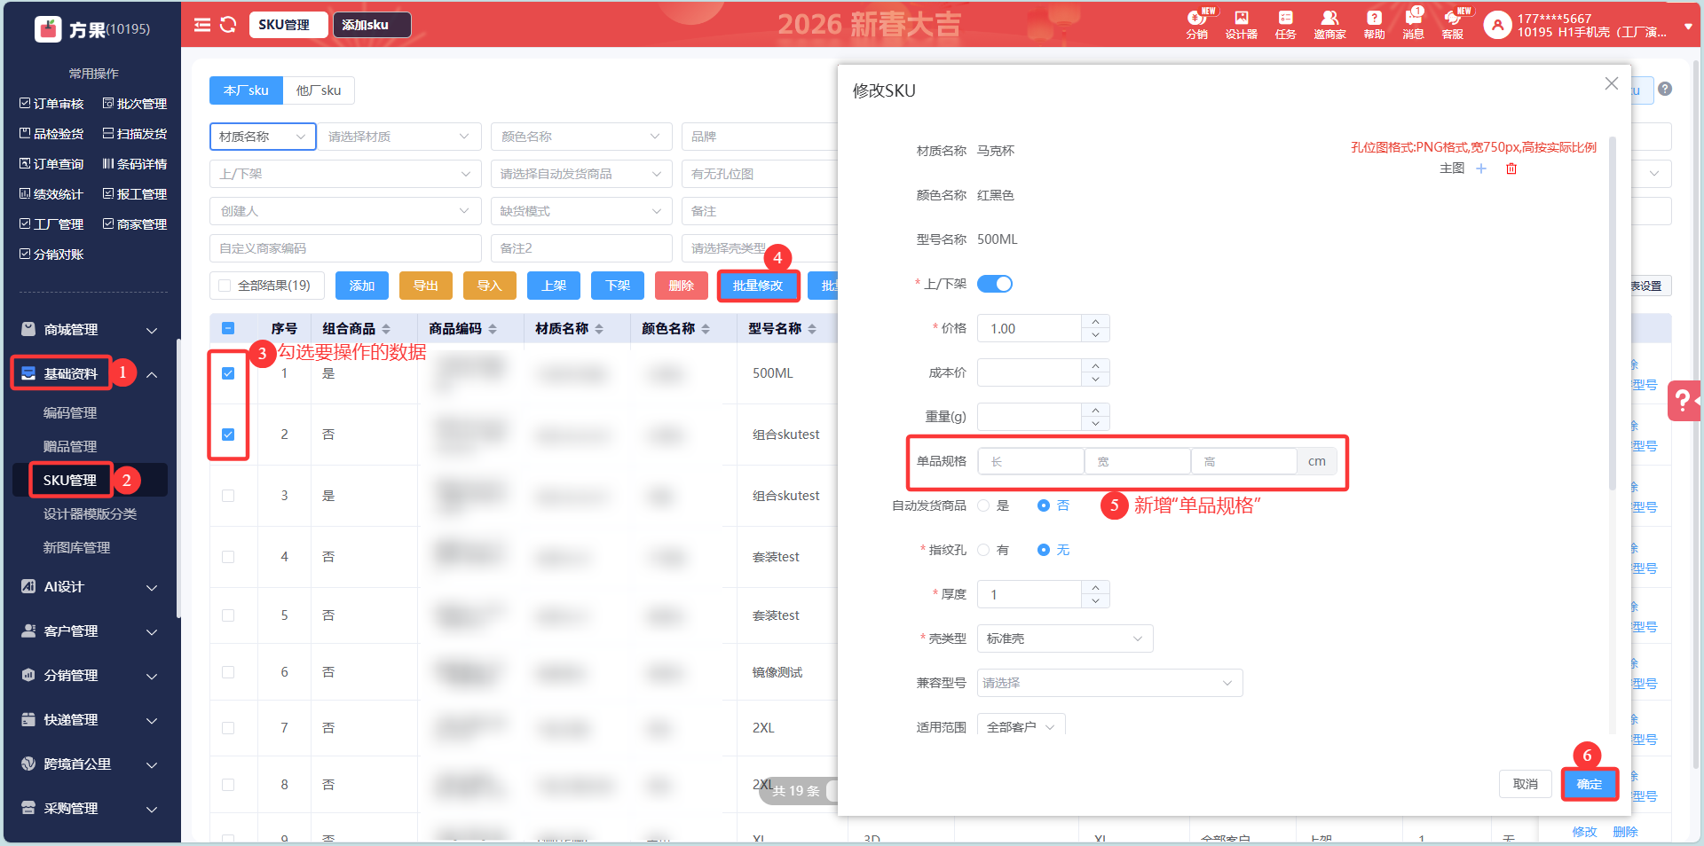1704x846 pixels.
Task: Open the 帮助 icon in header
Action: [x=1374, y=25]
